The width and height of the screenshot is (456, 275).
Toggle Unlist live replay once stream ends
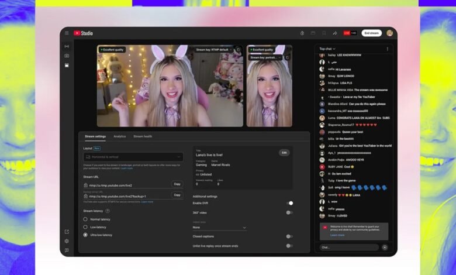click(x=289, y=246)
